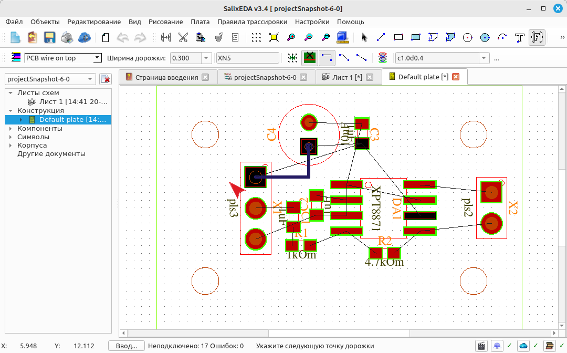Select the line drawing tool

click(x=381, y=37)
